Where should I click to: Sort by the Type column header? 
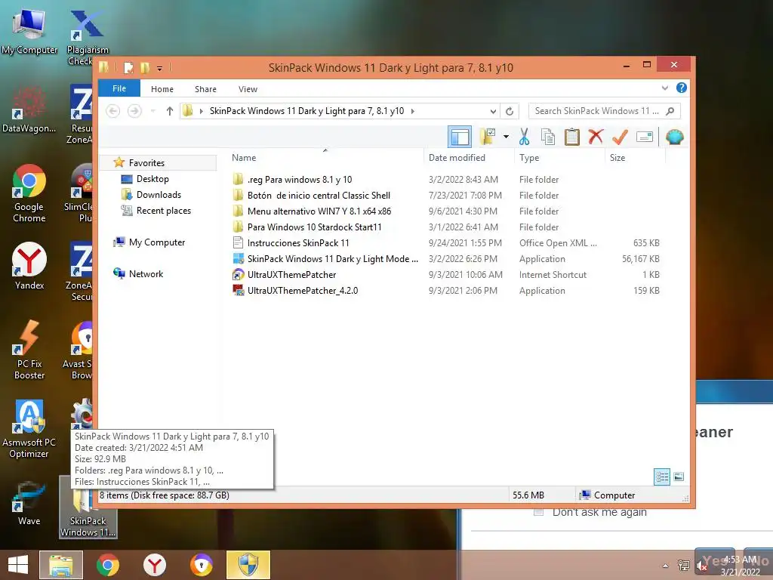tap(559, 158)
